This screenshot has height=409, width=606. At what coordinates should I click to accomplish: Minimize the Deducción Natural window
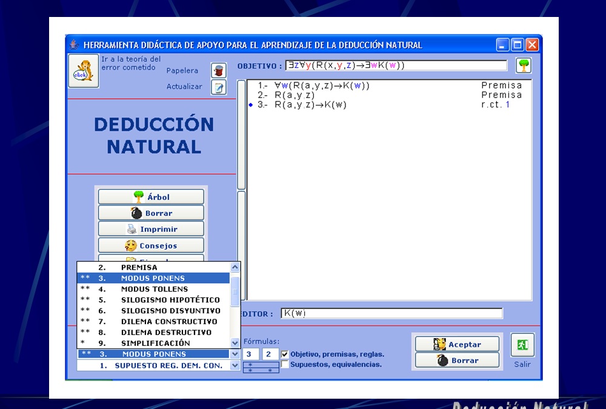[x=502, y=45]
